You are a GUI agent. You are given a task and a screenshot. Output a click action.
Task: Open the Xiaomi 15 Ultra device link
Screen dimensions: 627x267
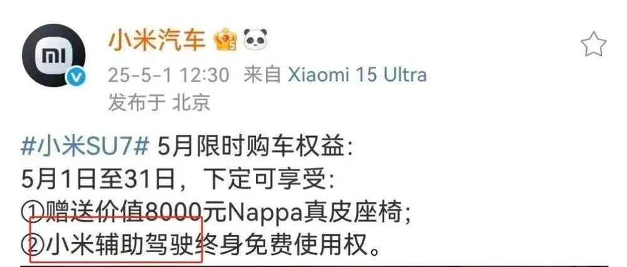[357, 75]
